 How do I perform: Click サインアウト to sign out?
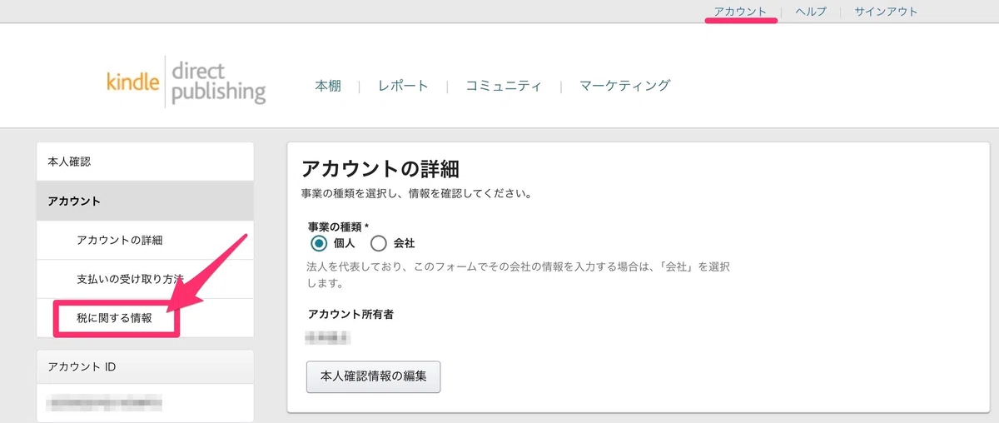click(886, 12)
